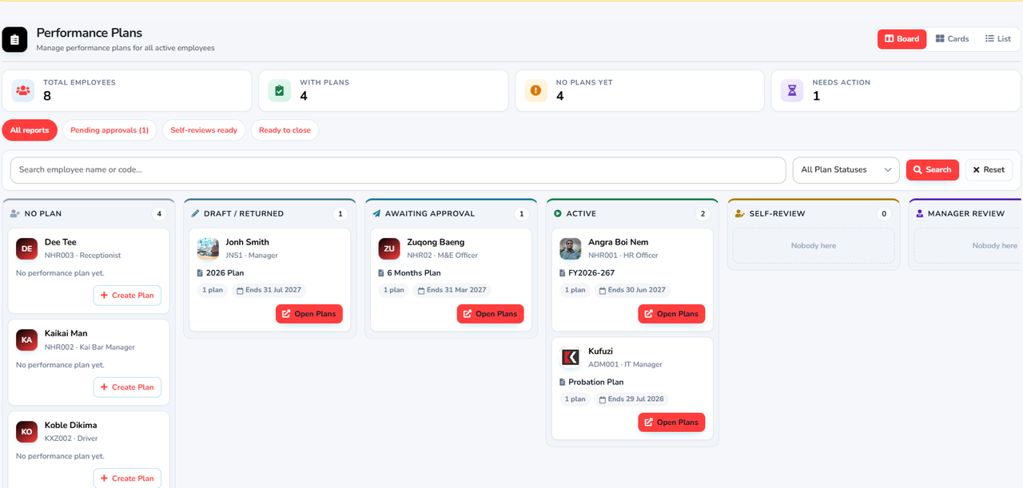The image size is (1023, 488).
Task: Click Dee Tee's DE avatar
Action: (26, 248)
